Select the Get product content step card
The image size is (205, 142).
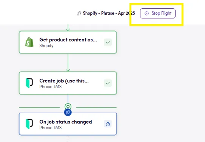(x=68, y=42)
